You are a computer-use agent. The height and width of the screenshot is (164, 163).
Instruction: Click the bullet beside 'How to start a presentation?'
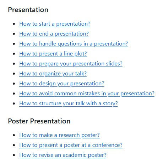pos(14,24)
